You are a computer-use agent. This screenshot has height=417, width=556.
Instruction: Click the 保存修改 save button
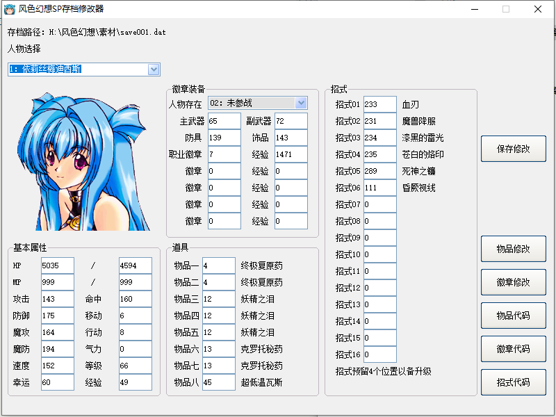pyautogui.click(x=513, y=148)
